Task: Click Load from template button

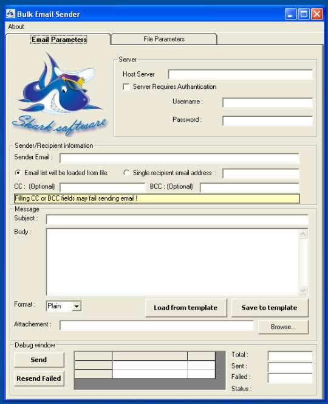Action: click(186, 308)
